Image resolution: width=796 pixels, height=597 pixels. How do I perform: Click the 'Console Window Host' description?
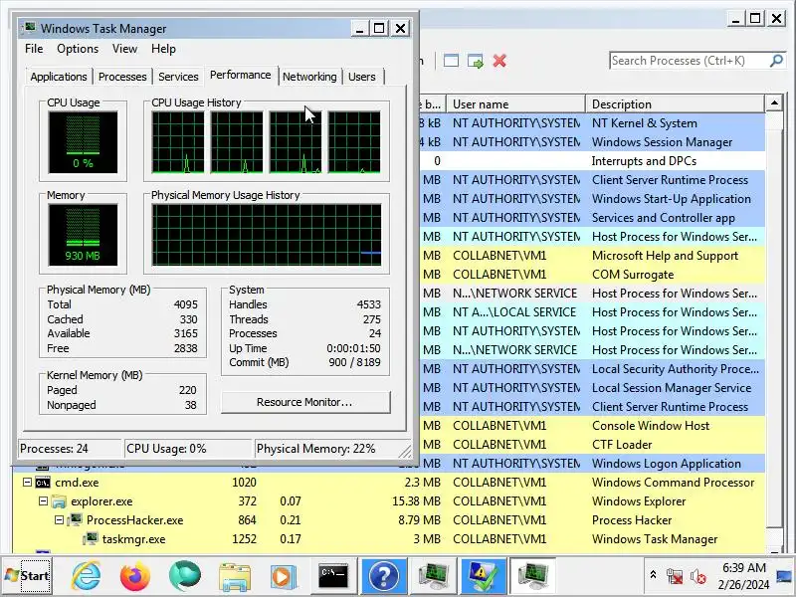point(651,426)
